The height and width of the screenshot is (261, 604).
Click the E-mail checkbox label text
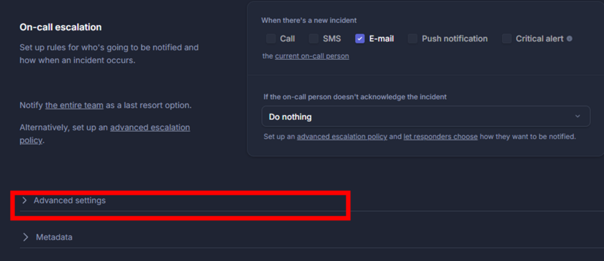tap(381, 39)
